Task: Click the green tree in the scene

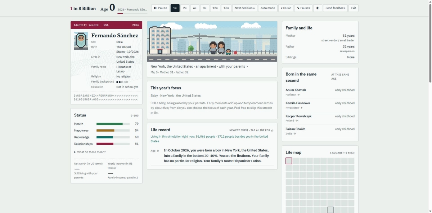Action: tap(191, 49)
